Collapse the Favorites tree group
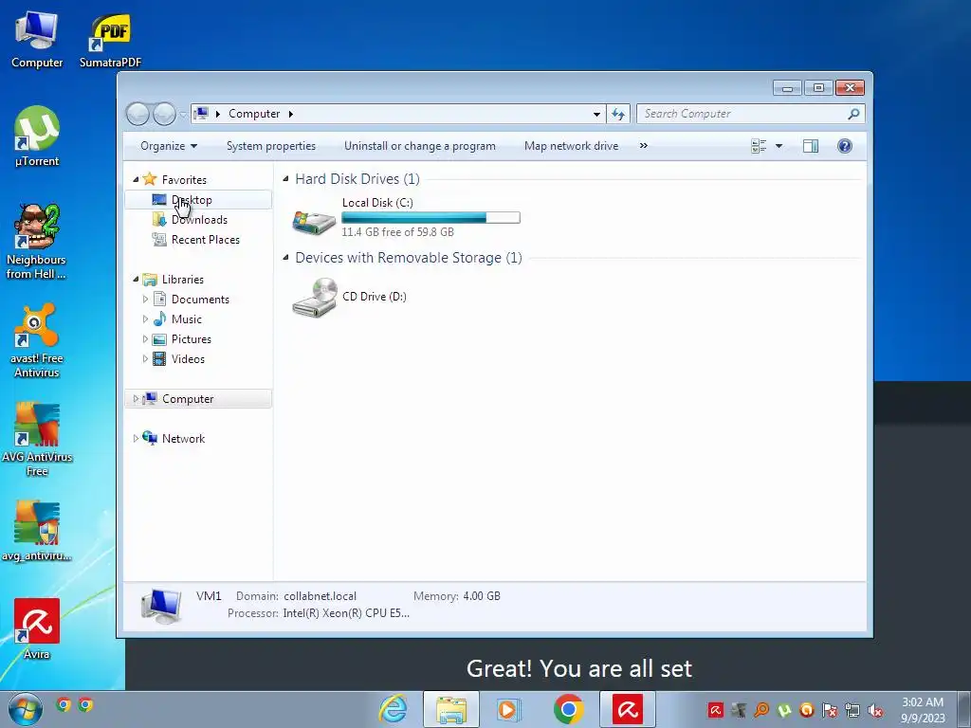 point(136,179)
